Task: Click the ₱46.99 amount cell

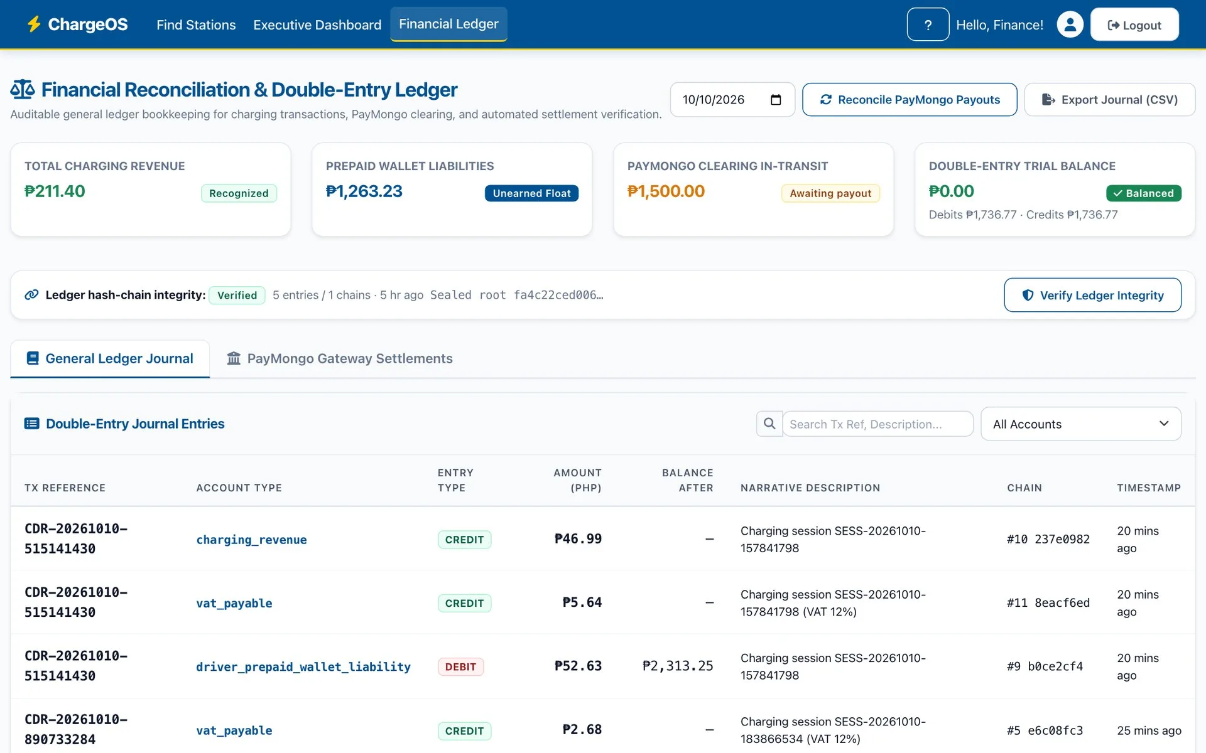Action: (x=578, y=538)
